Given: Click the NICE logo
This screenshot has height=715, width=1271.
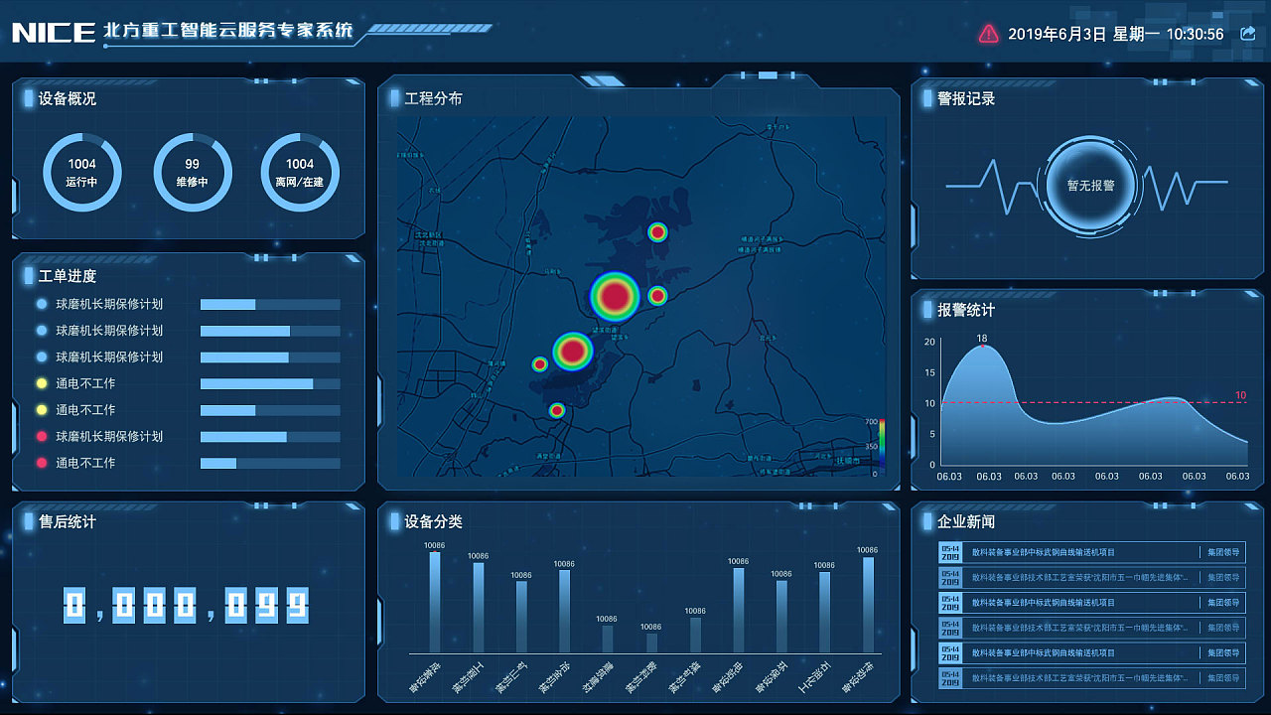Looking at the screenshot, I should pos(54,32).
